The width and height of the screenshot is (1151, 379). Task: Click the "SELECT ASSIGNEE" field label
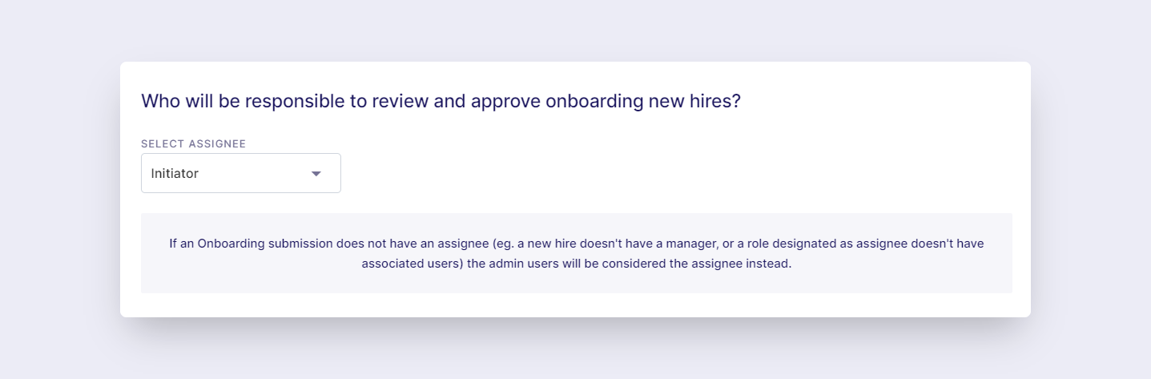coord(193,144)
